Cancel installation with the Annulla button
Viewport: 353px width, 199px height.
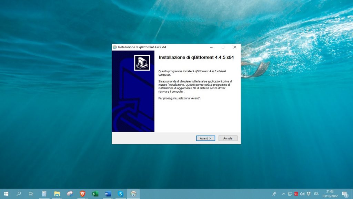pos(228,138)
